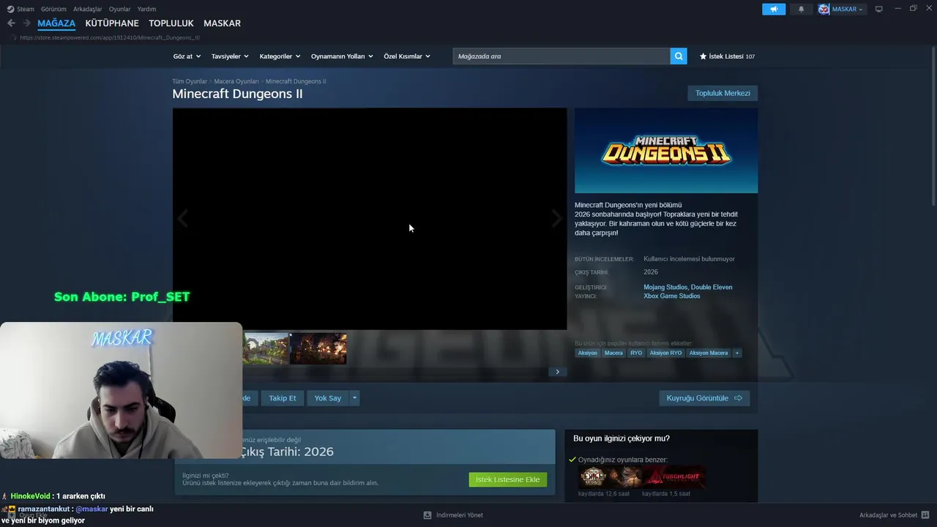Go forward with the forward arrow

tap(26, 23)
